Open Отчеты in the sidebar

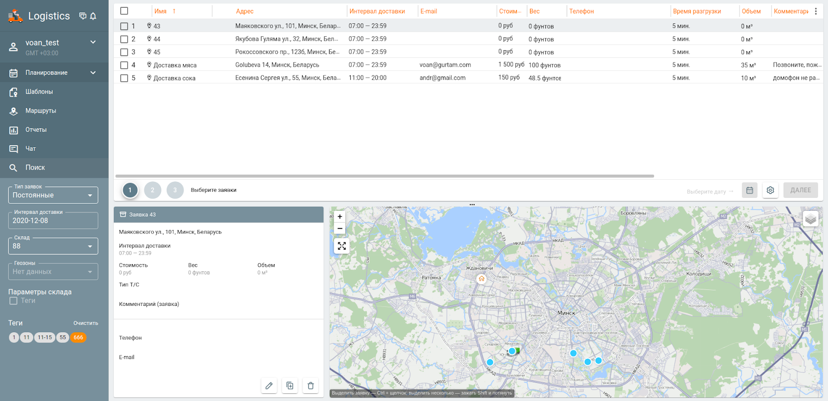(x=36, y=130)
